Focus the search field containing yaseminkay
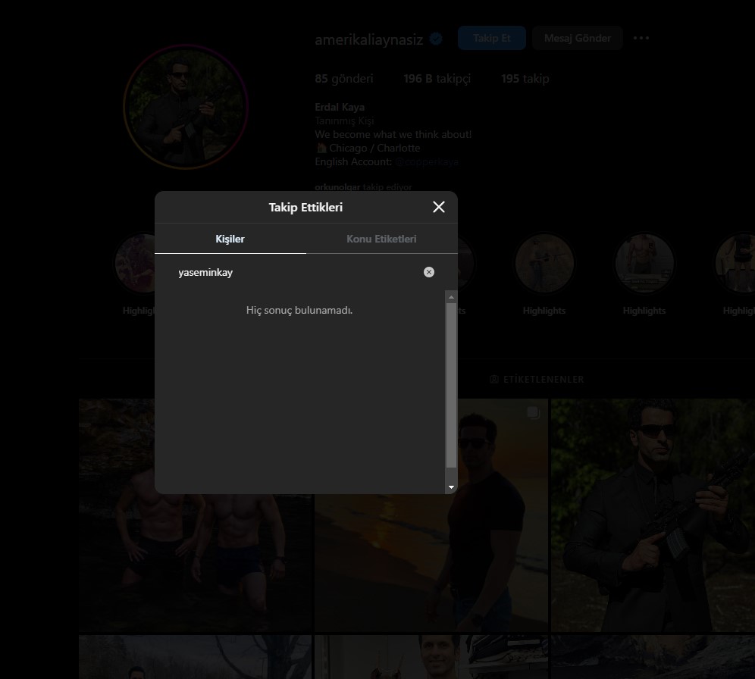This screenshot has height=679, width=755. coord(296,272)
